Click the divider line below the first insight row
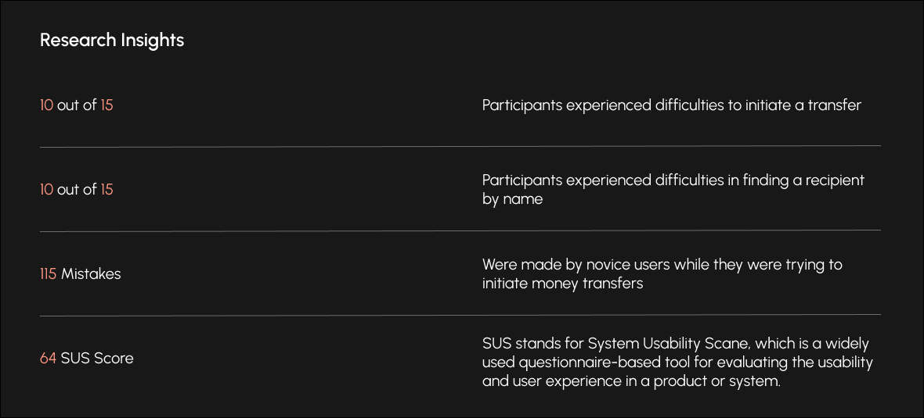This screenshot has height=418, width=924. point(460,146)
